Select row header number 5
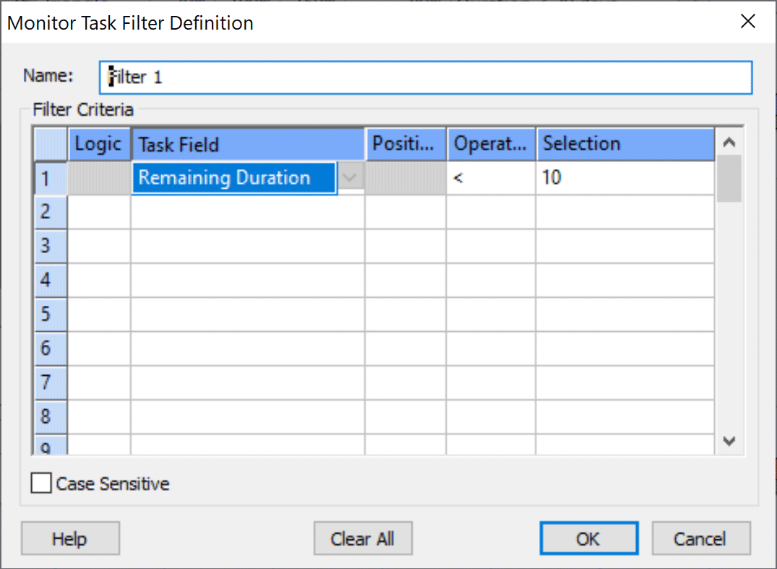This screenshot has height=569, width=777. tap(46, 315)
